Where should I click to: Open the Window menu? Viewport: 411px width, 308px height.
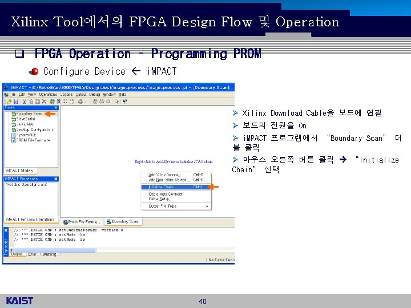(109, 94)
